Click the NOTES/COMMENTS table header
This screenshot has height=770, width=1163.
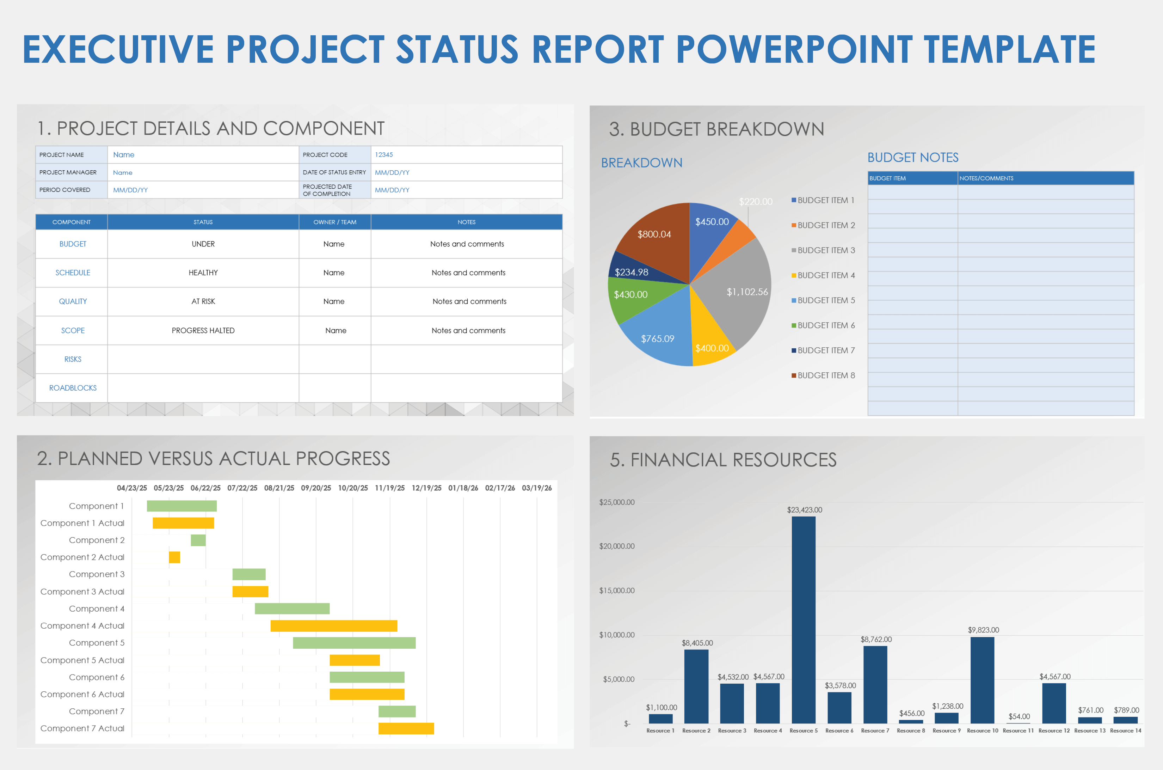[1046, 178]
